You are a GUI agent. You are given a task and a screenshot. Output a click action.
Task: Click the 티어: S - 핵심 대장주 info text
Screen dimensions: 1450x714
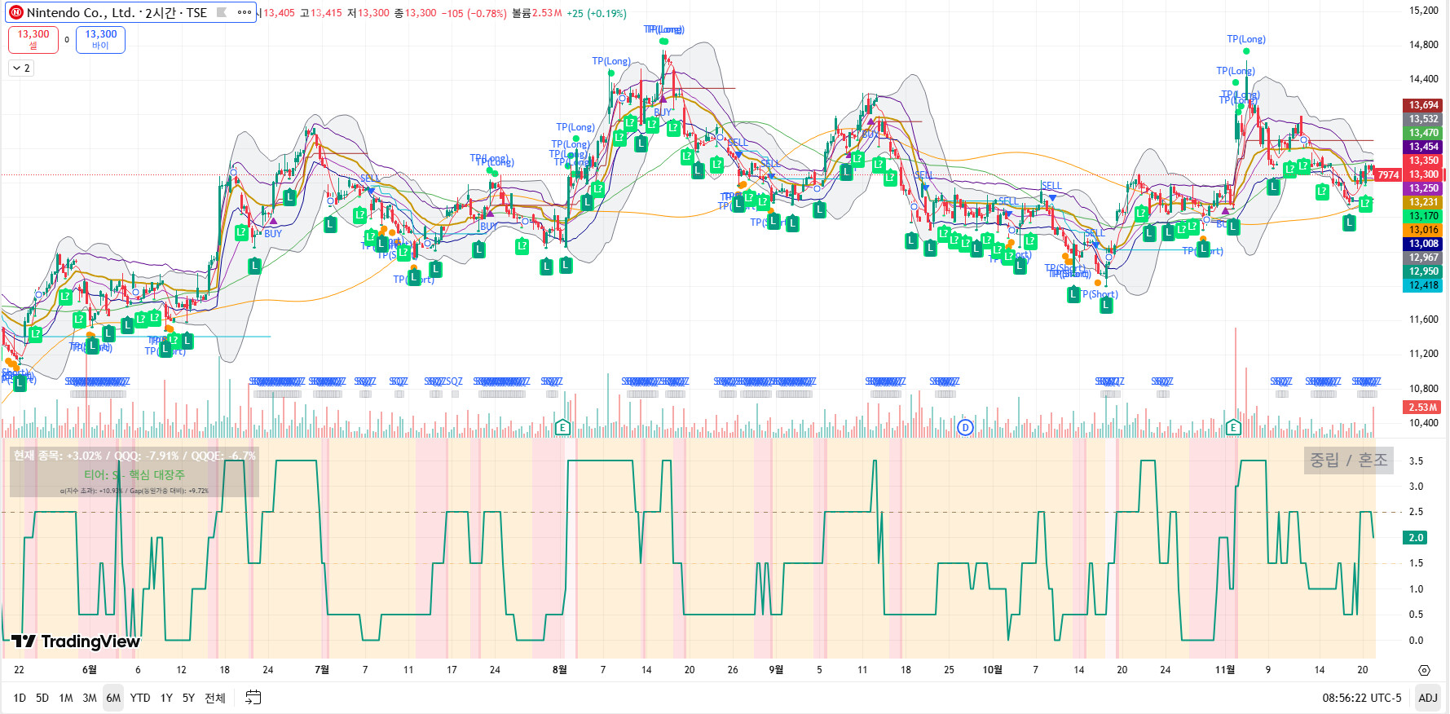click(134, 475)
